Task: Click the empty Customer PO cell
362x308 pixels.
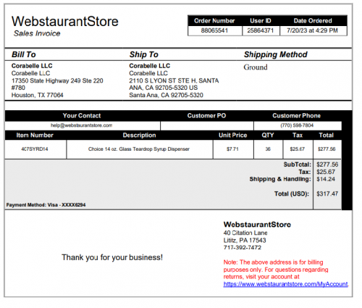Action: tap(207, 126)
